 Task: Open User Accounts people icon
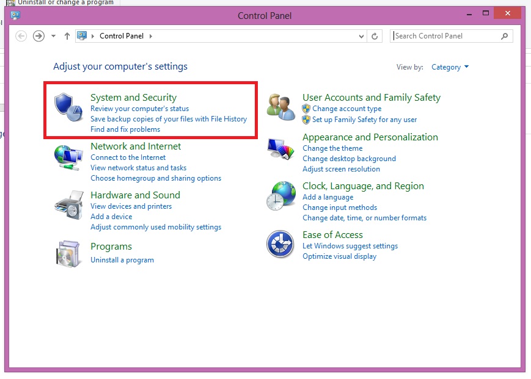[280, 107]
